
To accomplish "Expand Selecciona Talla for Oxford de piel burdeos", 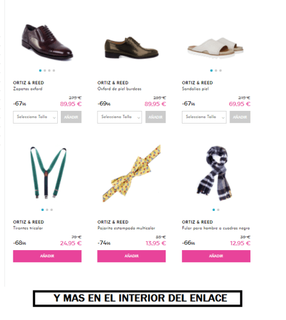I will coord(119,117).
